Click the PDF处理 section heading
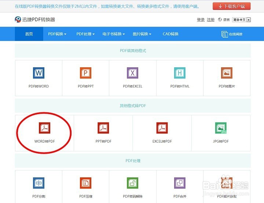264x203 pixels. pos(133,161)
